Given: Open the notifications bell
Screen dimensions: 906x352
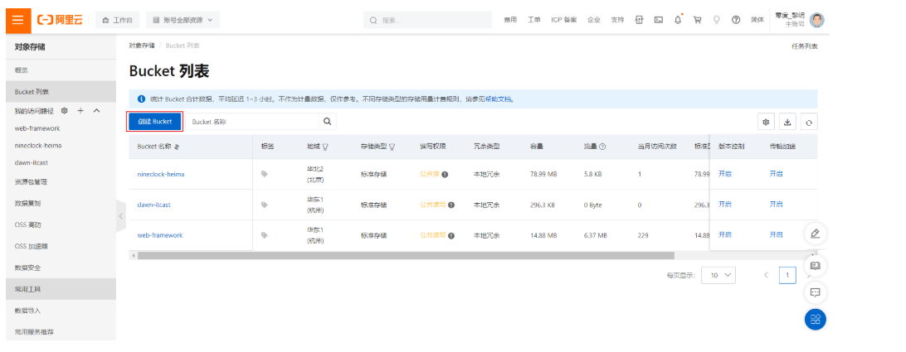Looking at the screenshot, I should tap(678, 20).
